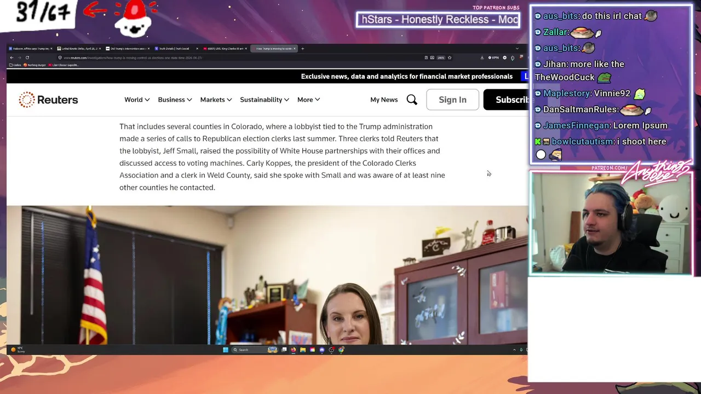Image resolution: width=701 pixels, height=394 pixels.
Task: Open Task View icon on the taskbar
Action: click(x=284, y=350)
